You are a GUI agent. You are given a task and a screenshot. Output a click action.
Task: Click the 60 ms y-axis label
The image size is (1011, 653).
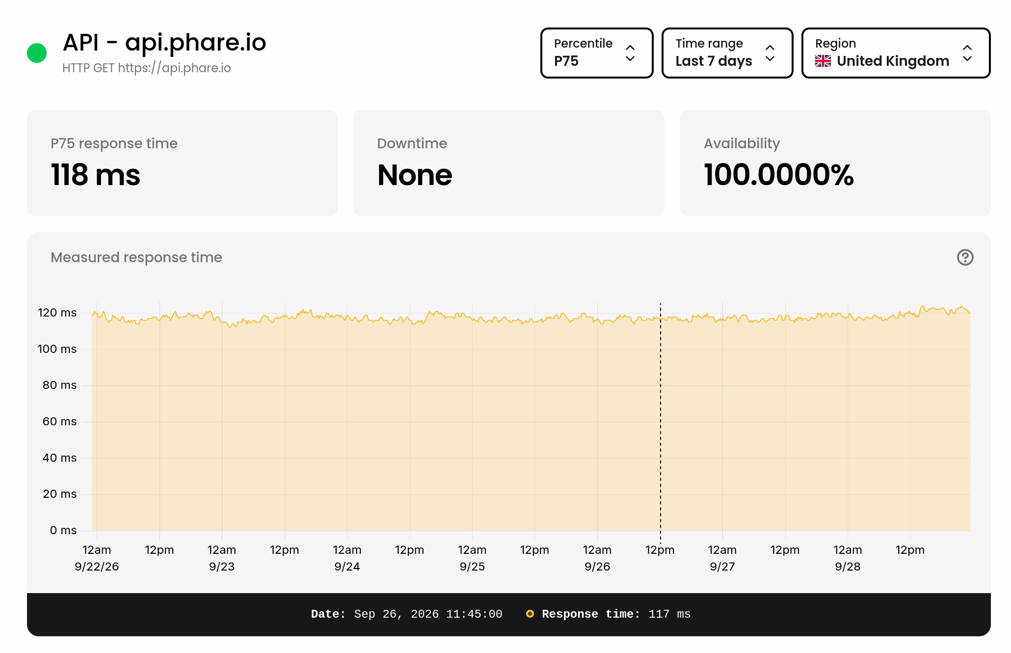click(59, 421)
